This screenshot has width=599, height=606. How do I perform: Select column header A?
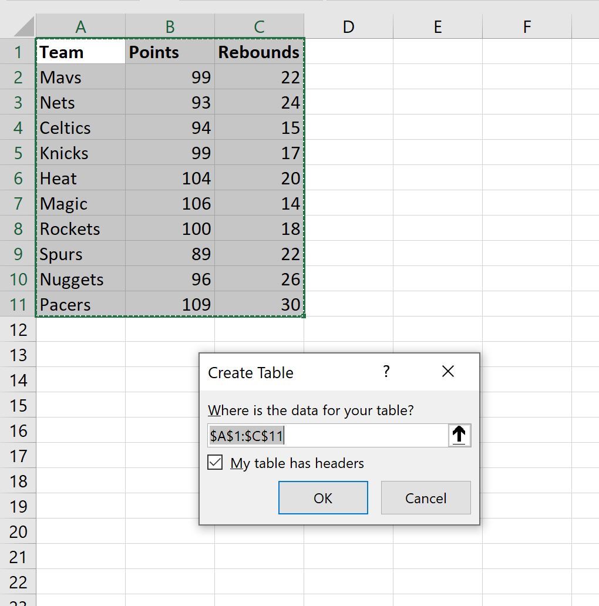click(x=80, y=26)
